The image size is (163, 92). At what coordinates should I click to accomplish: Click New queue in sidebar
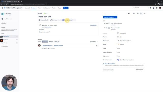pyautogui.click(x=5, y=47)
